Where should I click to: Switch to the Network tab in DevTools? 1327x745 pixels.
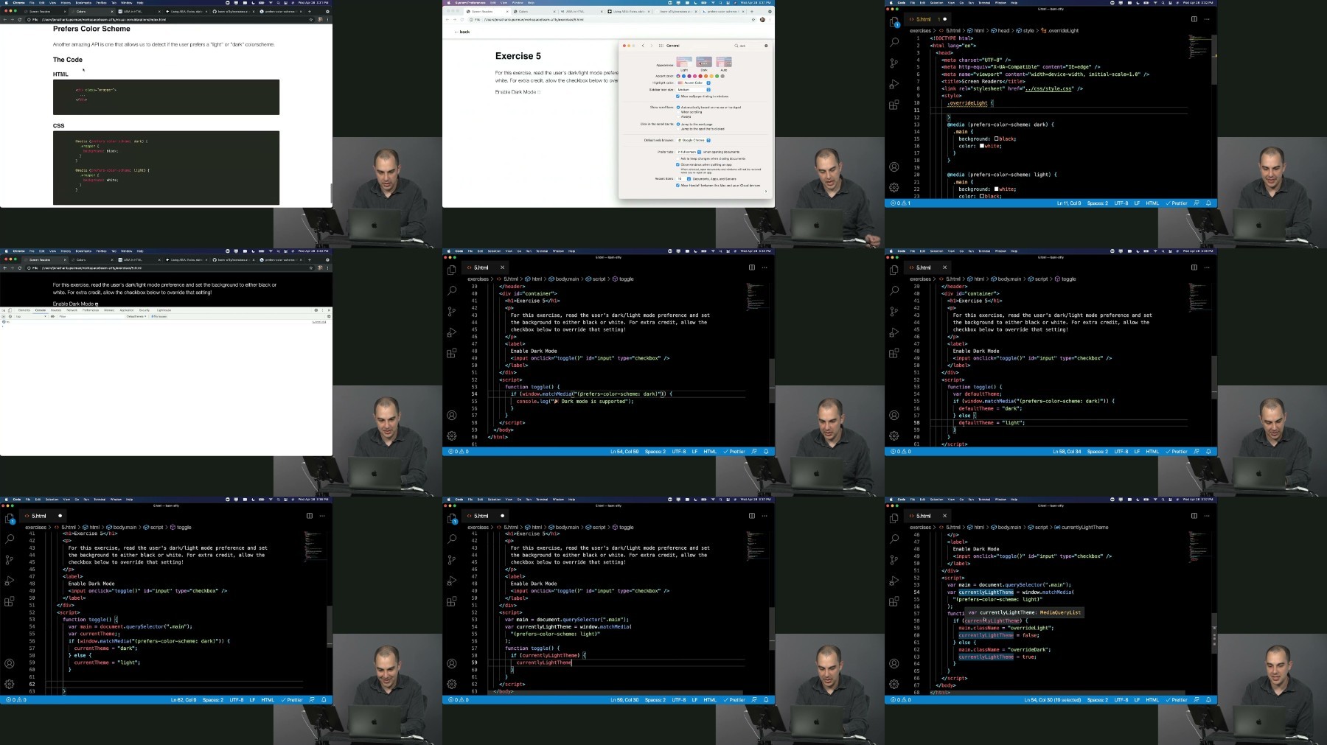72,310
